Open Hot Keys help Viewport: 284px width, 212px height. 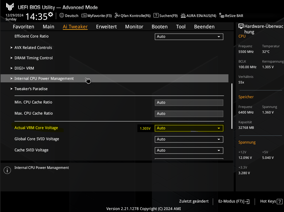pos(271,201)
